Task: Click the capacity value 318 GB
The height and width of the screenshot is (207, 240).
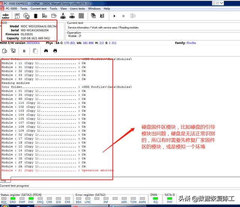Action: [35, 38]
